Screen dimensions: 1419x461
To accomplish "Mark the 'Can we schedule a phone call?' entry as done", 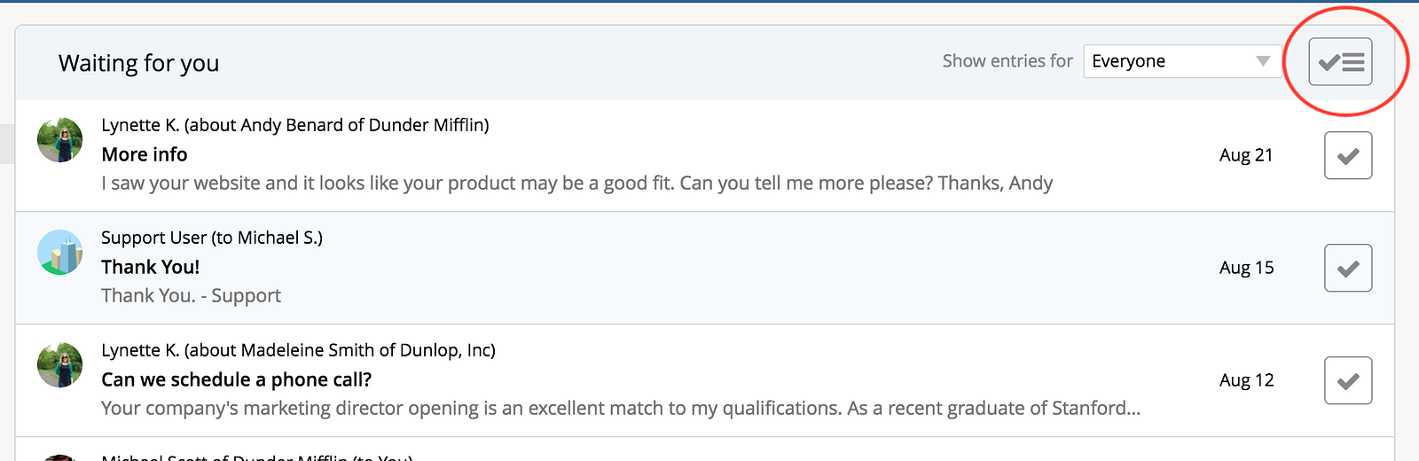I will pos(1347,380).
